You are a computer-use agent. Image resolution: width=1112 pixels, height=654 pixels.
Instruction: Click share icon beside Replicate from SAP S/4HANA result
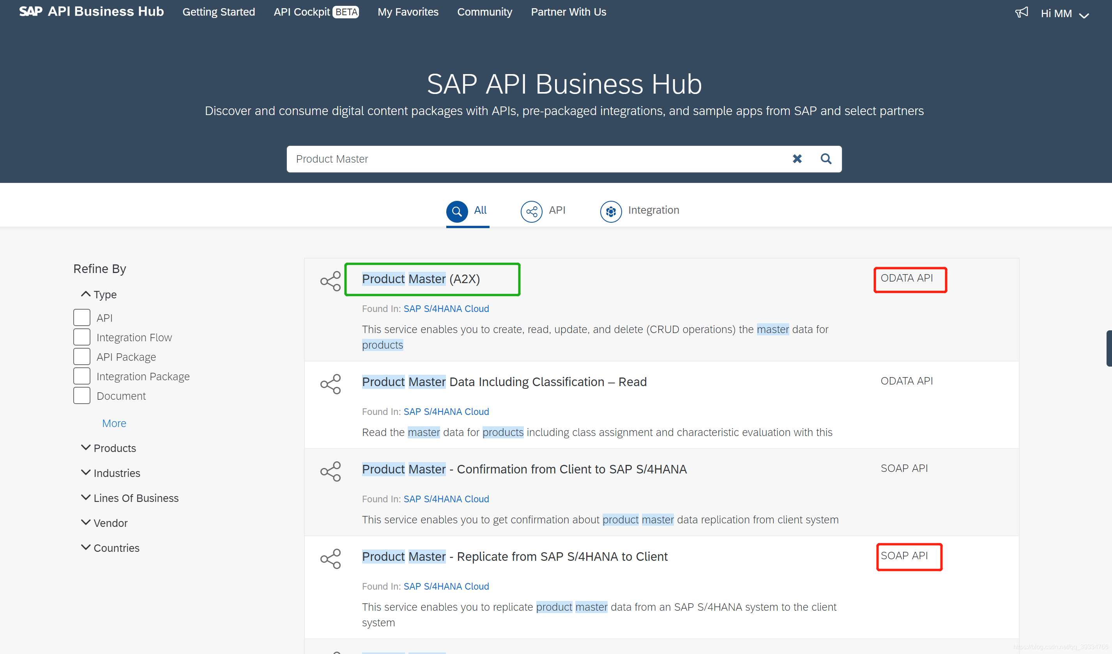click(331, 558)
